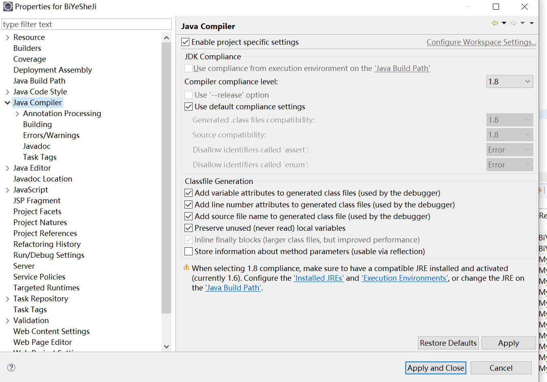Open Compiler compliance level dropdown
The image size is (547, 382).
pyautogui.click(x=509, y=81)
